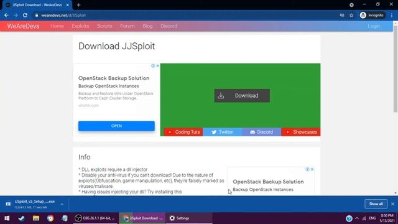Open a new browser tab
Viewport: 398px width, 224px height.
point(78,5)
